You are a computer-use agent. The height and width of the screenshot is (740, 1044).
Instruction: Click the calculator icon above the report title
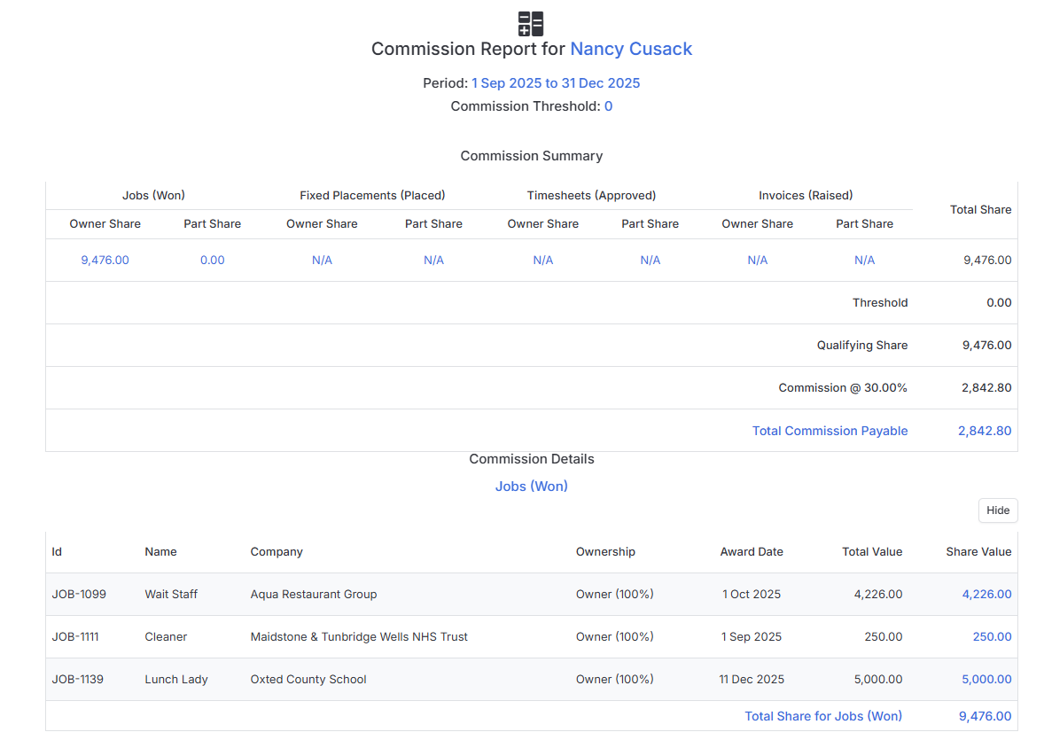pos(531,24)
